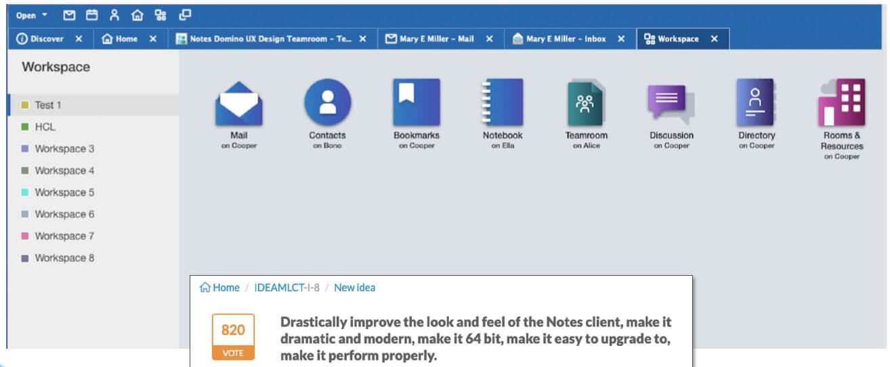This screenshot has height=367, width=890.
Task: Select Workspace 6 in the sidebar
Action: (93, 214)
